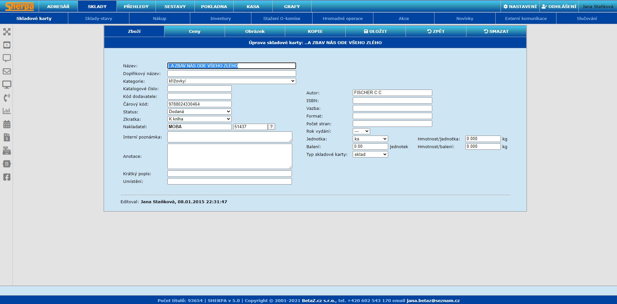The height and width of the screenshot is (304, 617).
Task: Open the Jednotka dropdown showing ks
Action: point(370,139)
